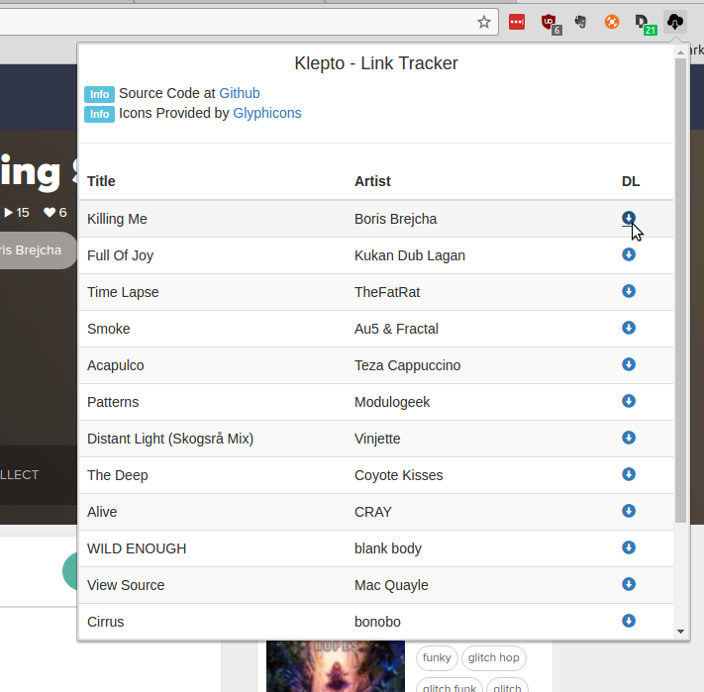Open the Evernote elephant extension icon

click(x=580, y=22)
